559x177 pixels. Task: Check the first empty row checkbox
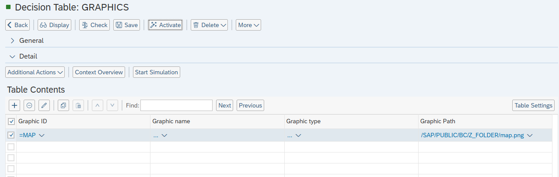[x=11, y=147]
